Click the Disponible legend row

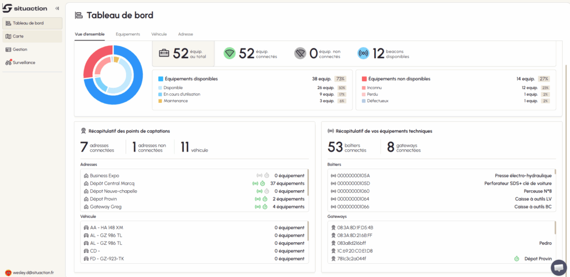click(x=253, y=88)
